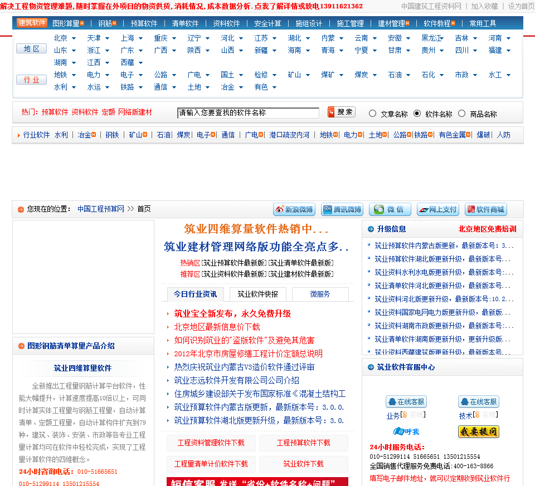Image resolution: width=535 pixels, height=486 pixels.
Task: Click the 技术 在线客服 icon
Action: click(x=479, y=402)
